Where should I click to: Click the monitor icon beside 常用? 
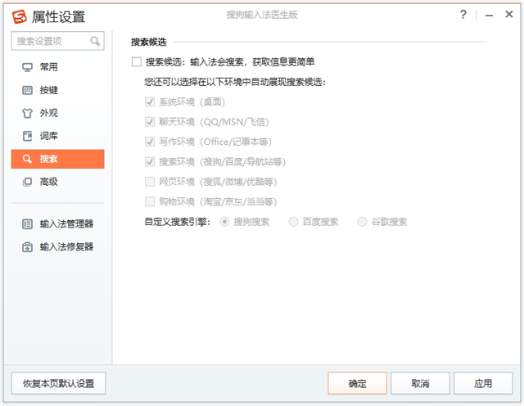(x=27, y=67)
